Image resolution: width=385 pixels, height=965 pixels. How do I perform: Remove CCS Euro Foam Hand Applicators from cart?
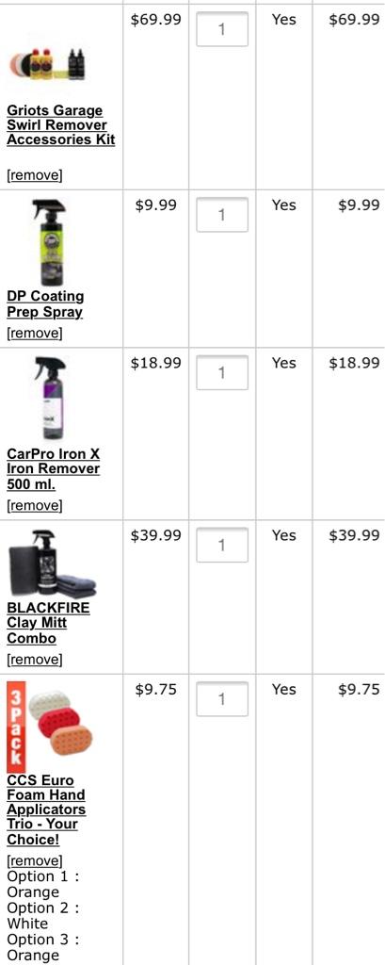point(35,860)
